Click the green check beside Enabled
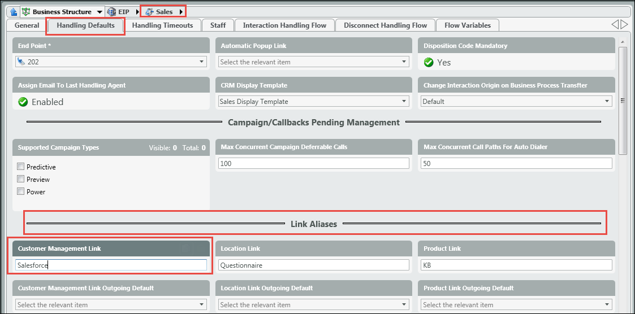Viewport: 635px width, 314px height. click(23, 102)
